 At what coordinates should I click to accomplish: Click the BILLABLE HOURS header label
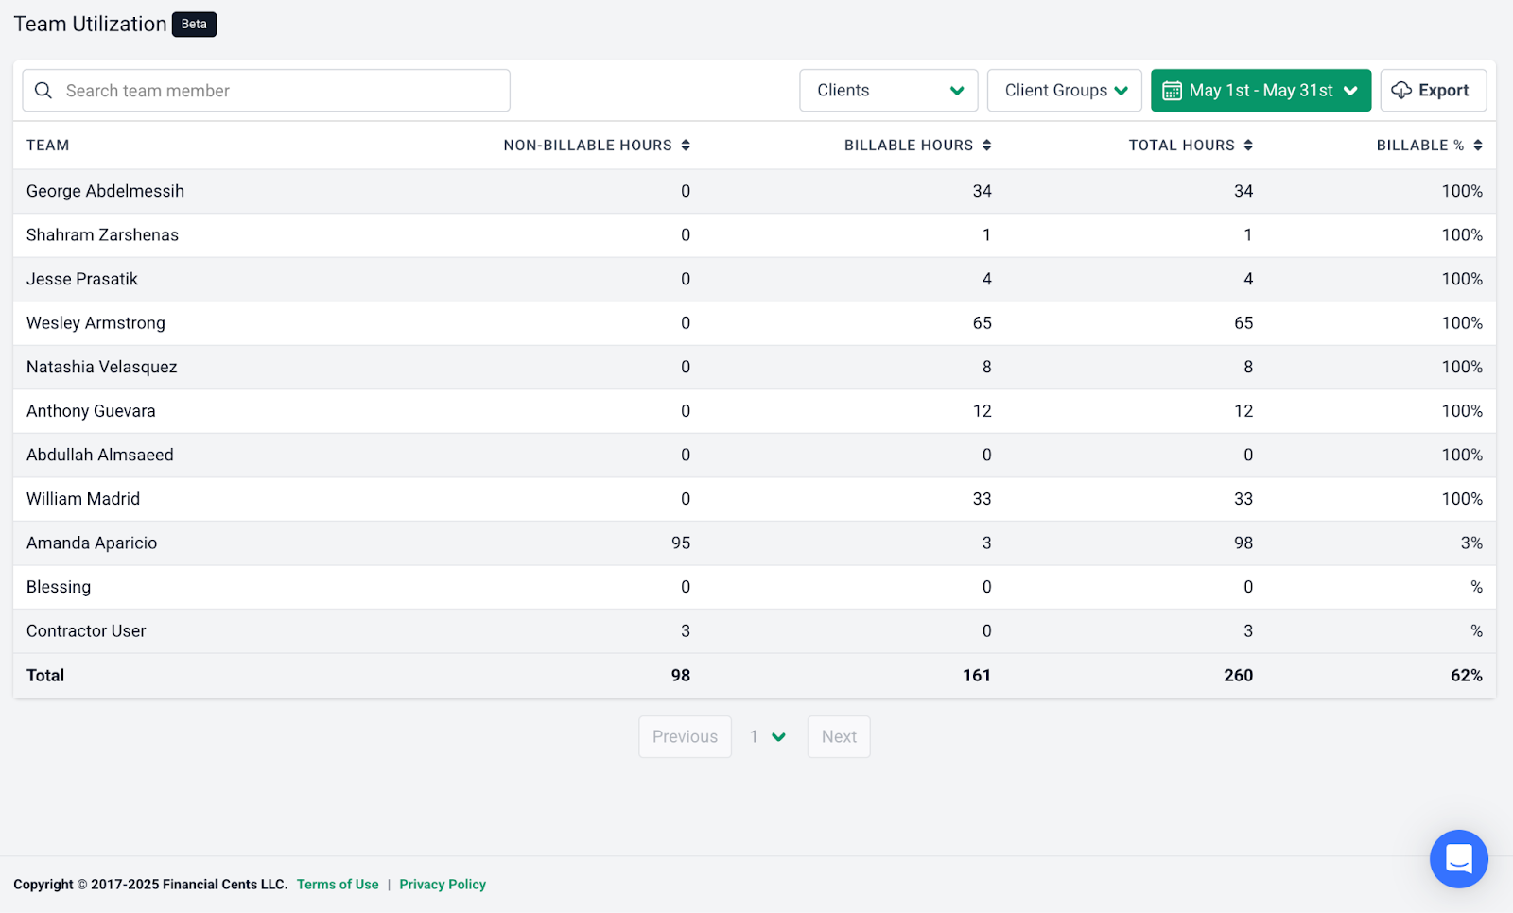(x=909, y=146)
